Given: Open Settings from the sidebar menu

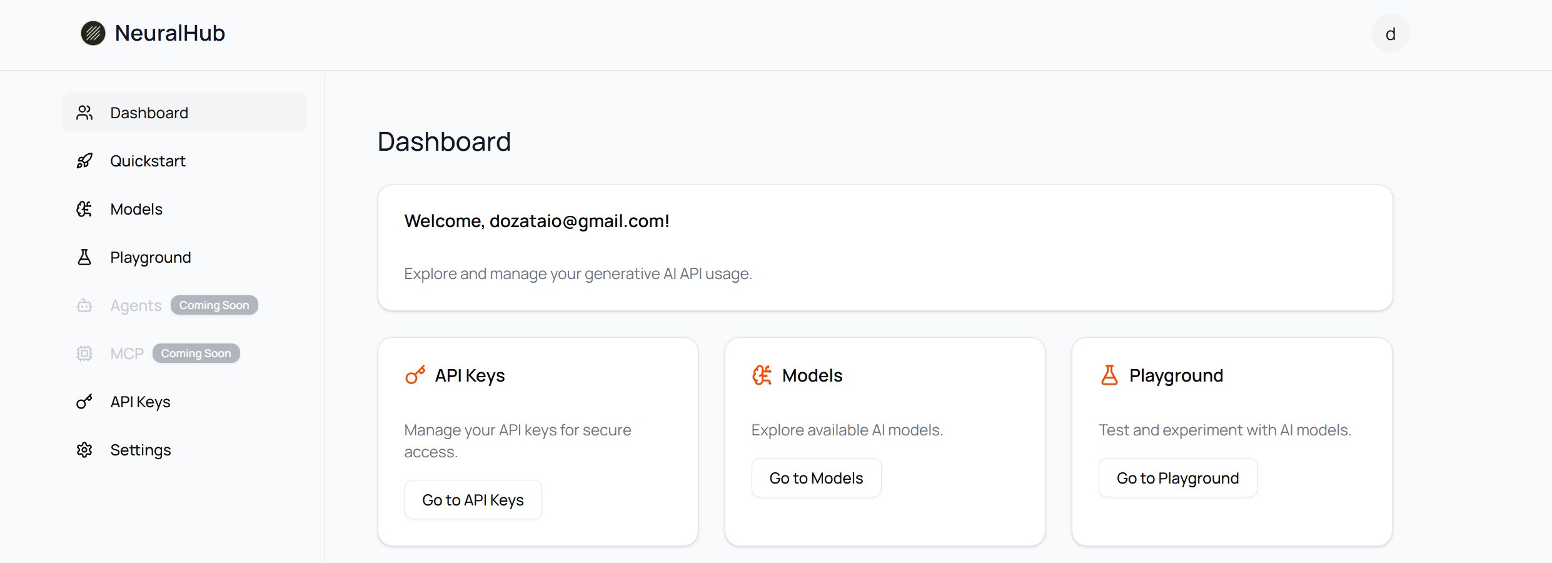Looking at the screenshot, I should [x=141, y=450].
